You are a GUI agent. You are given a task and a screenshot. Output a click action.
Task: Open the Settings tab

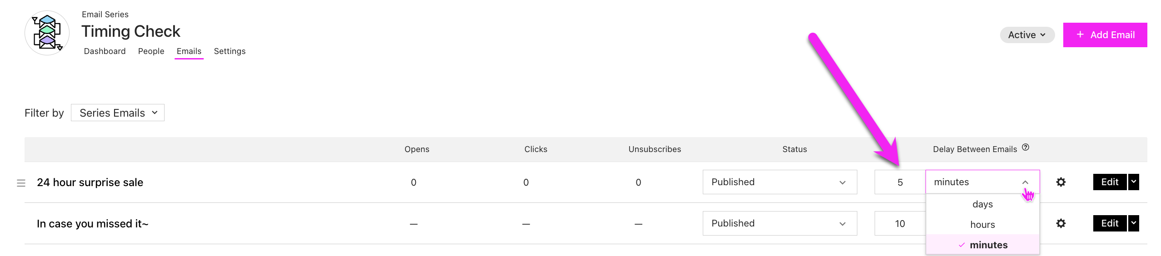coord(230,51)
